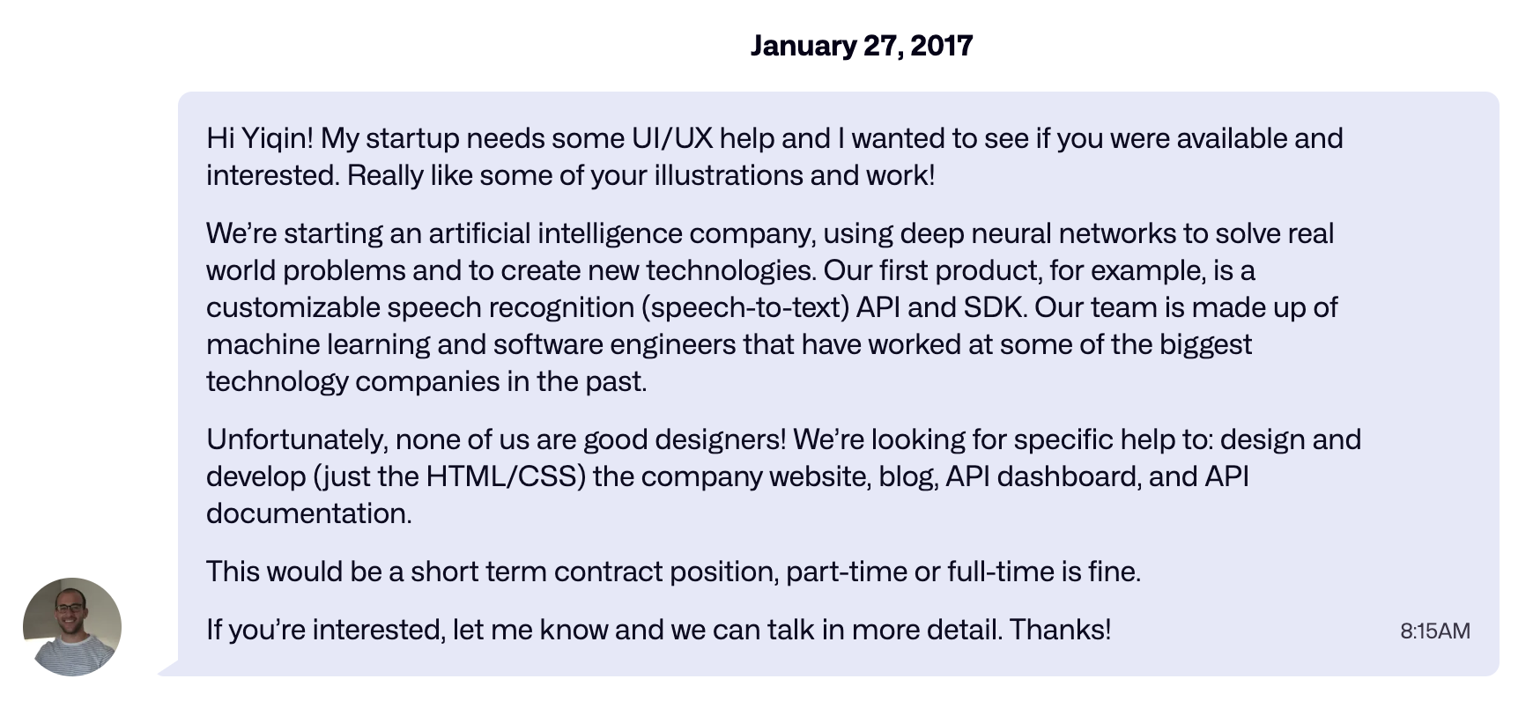Click the "HTML/CSS" text in parentheses
This screenshot has width=1533, height=701.
click(506, 476)
